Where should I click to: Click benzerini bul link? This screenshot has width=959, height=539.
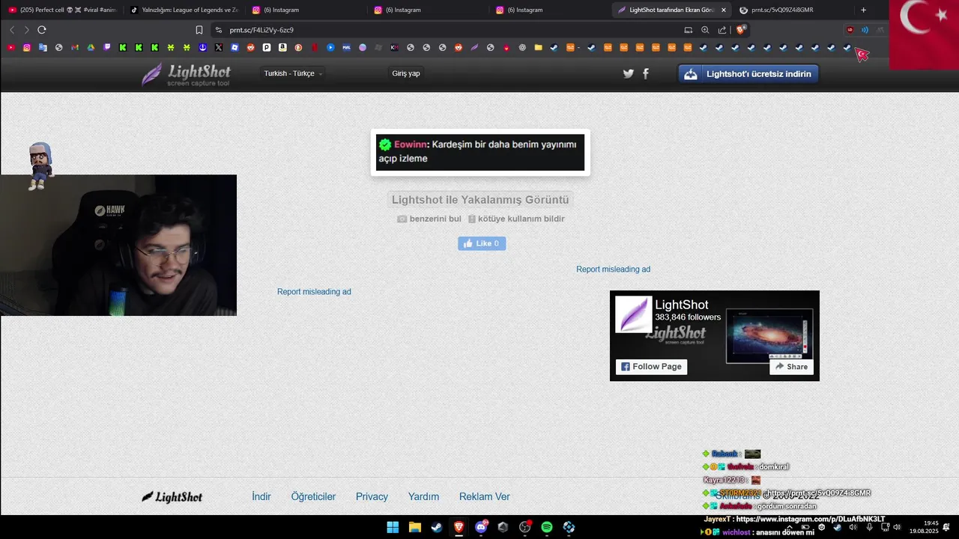429,219
